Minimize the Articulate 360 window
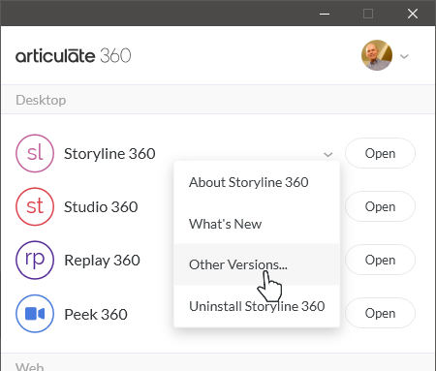Viewport: 436px width, 371px height. click(325, 14)
